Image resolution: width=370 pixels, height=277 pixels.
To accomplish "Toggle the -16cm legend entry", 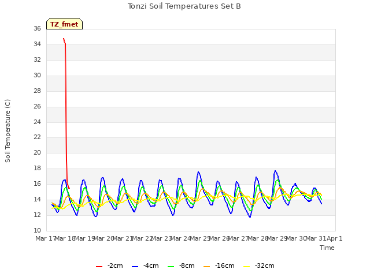I will [219, 265].
